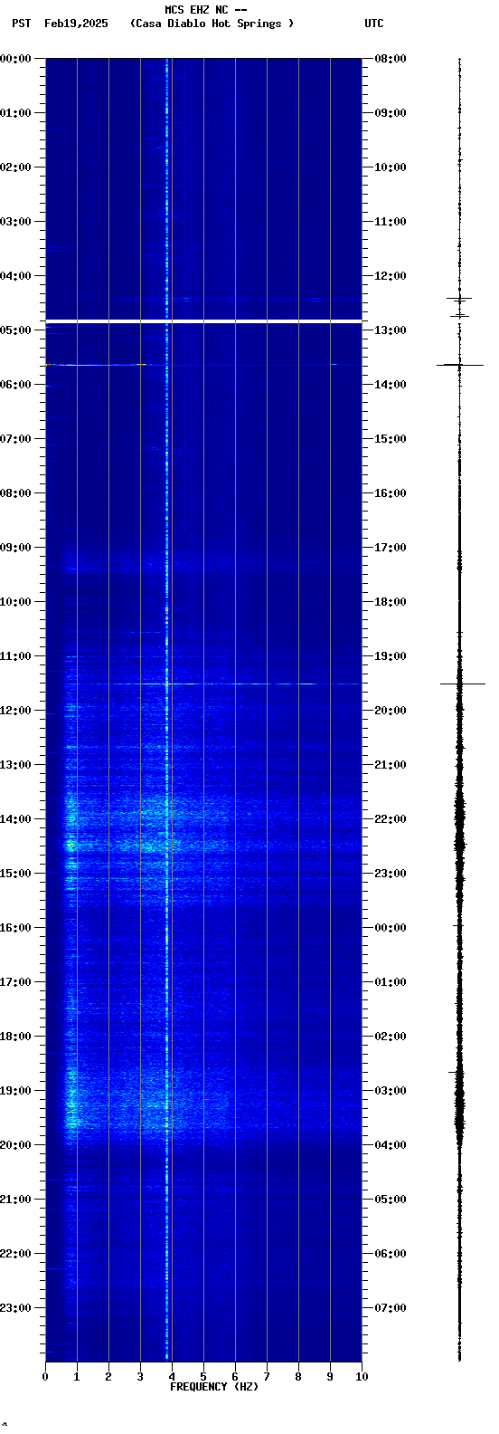
Task: Click the date label 'Feb19,2025'
Action: point(76,24)
